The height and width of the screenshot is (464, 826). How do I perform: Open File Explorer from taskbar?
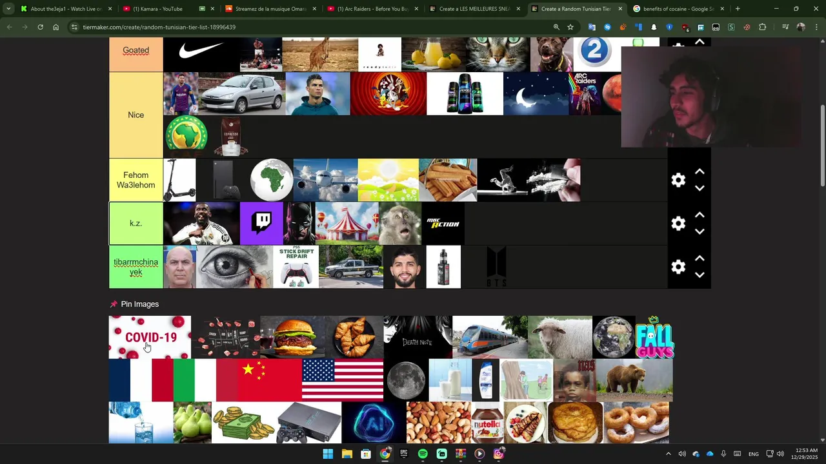pos(347,454)
